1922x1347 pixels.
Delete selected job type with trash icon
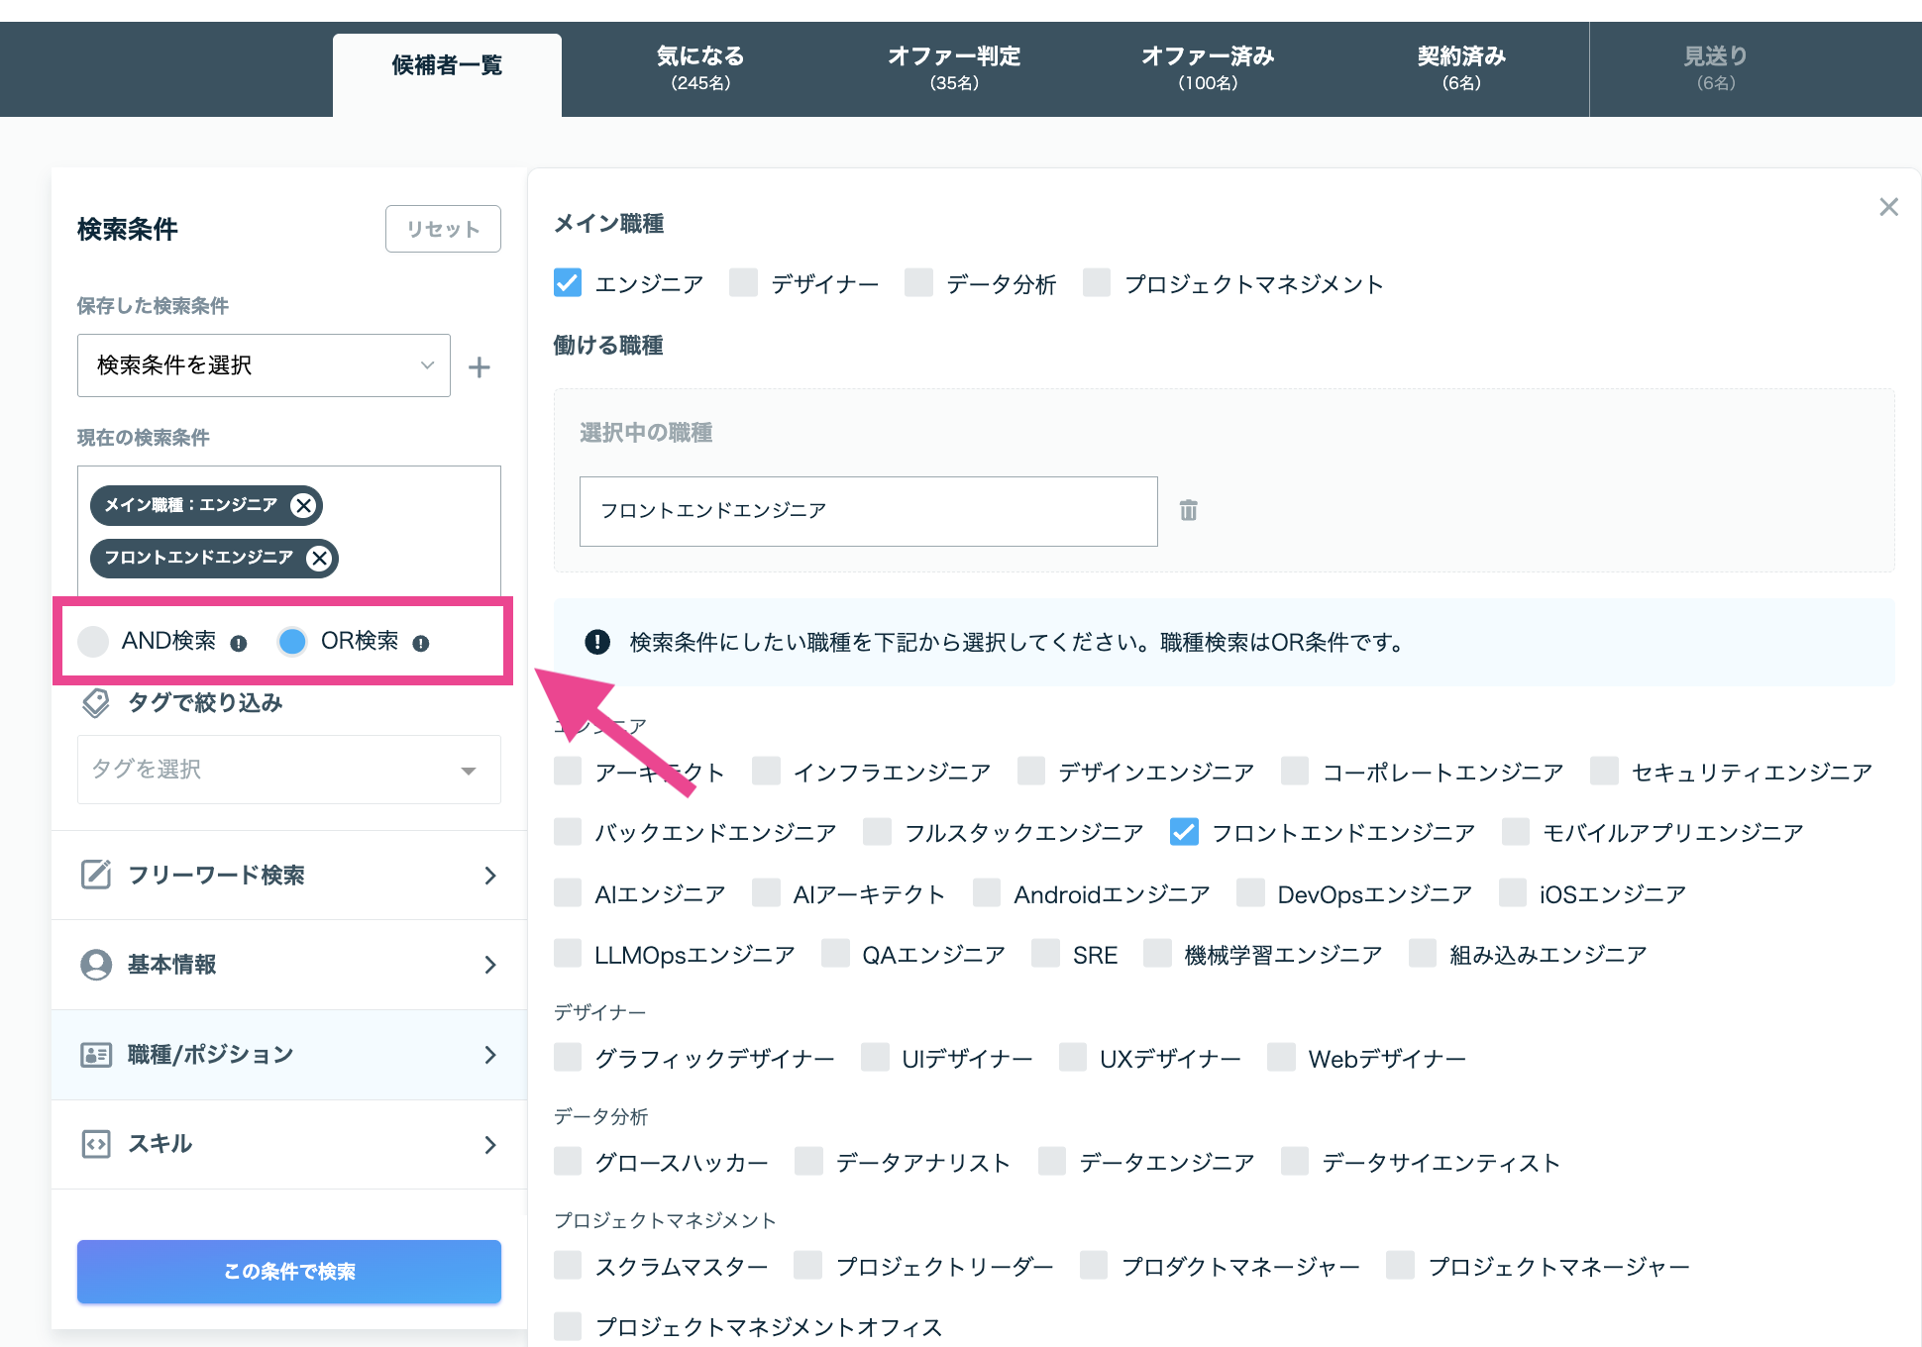[x=1189, y=510]
